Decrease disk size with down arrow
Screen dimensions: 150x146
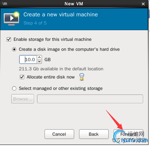[40, 61]
